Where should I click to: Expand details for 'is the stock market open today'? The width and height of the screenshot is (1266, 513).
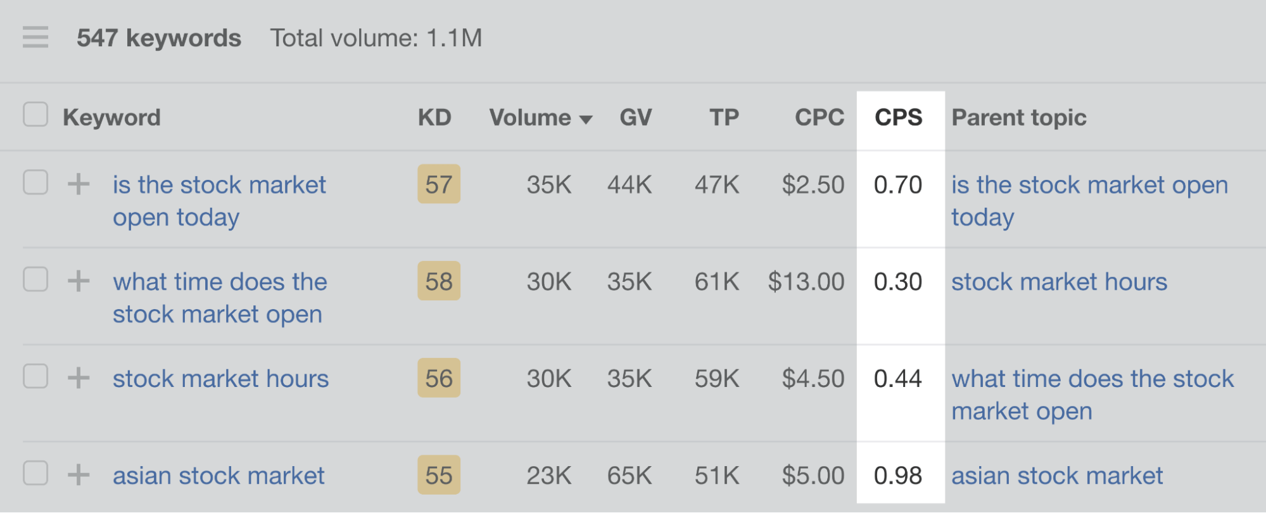coord(79,184)
